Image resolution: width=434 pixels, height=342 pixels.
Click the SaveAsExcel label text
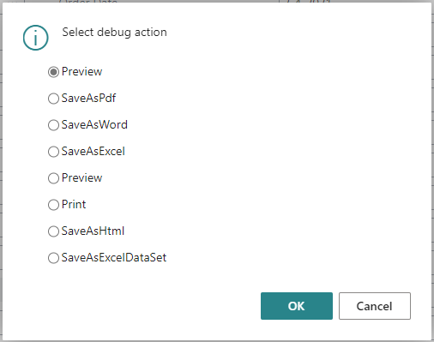(x=93, y=151)
